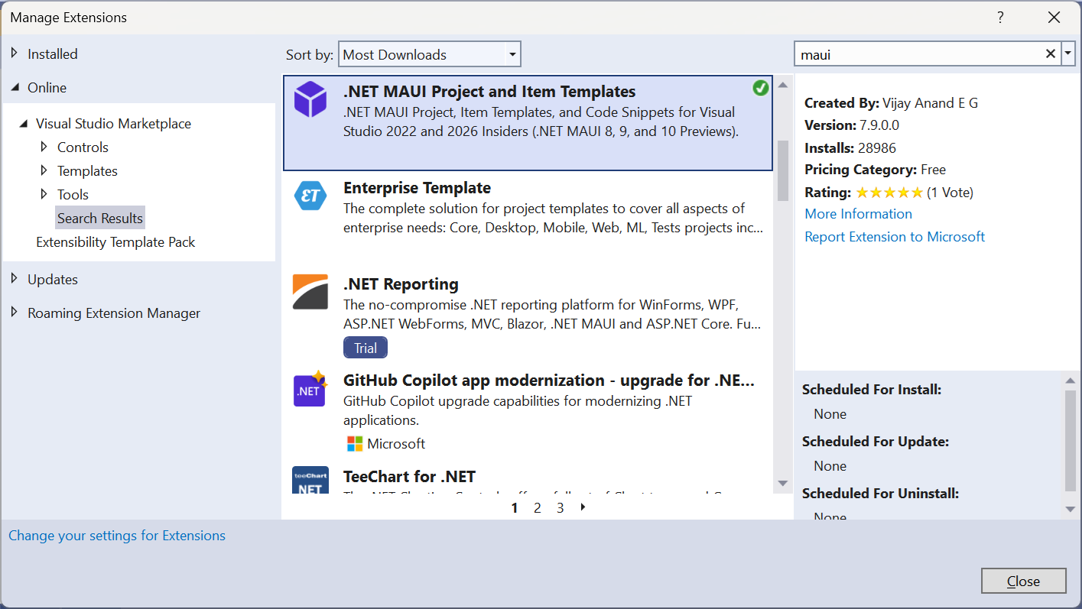The width and height of the screenshot is (1082, 609).
Task: Select the Enterprise Template title
Action: (417, 188)
